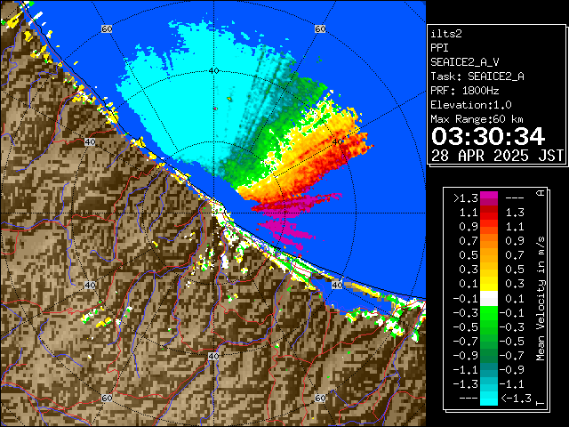Click the 'Task: SEAICE2_A' line
Viewport: 569px width, 427px height.
[477, 77]
